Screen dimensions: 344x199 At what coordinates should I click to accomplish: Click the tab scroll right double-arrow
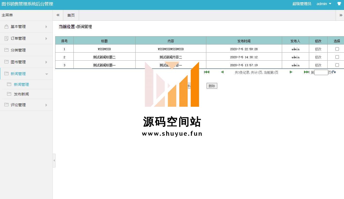tap(341, 15)
